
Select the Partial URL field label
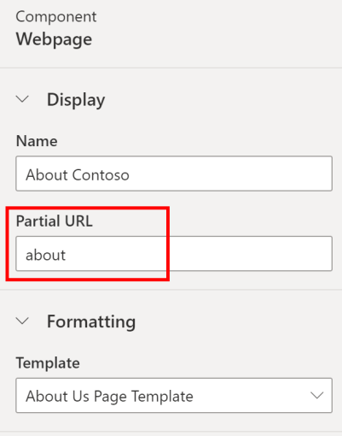55,221
